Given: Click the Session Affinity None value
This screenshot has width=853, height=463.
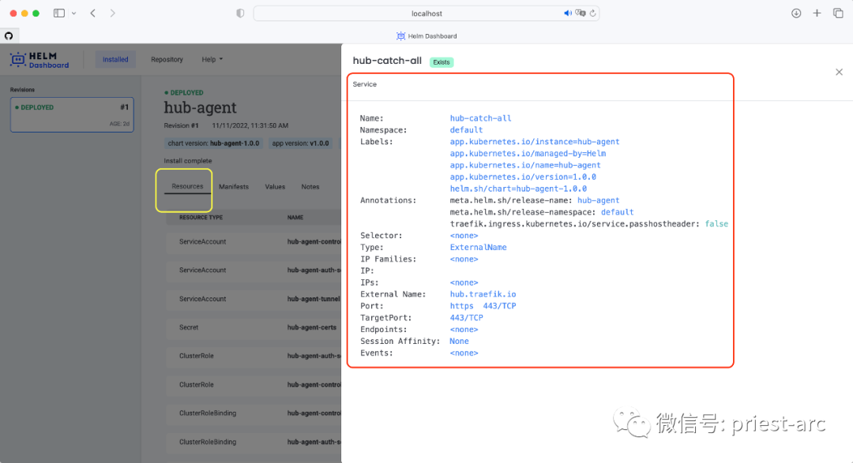Looking at the screenshot, I should click(x=459, y=342).
